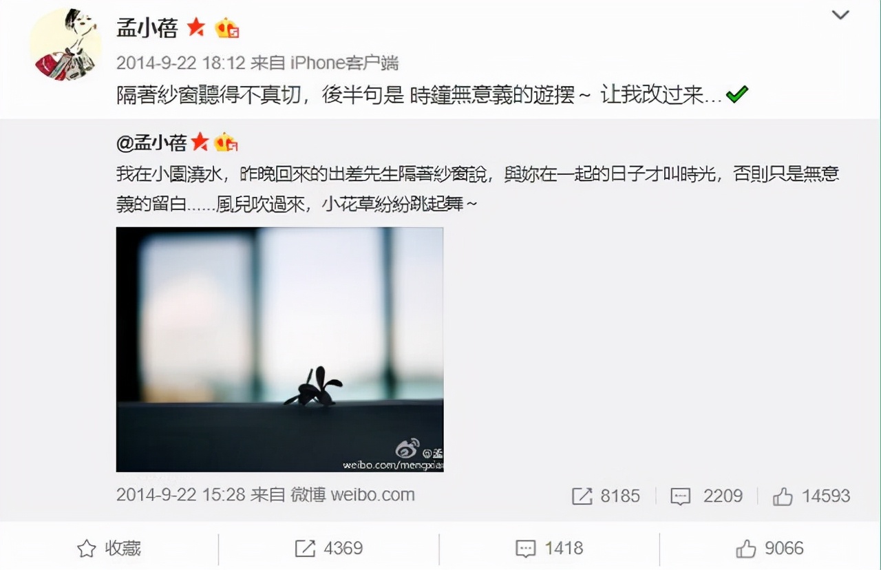The image size is (881, 570).
Task: Open the iPhone客户端 source link
Action: coord(344,63)
